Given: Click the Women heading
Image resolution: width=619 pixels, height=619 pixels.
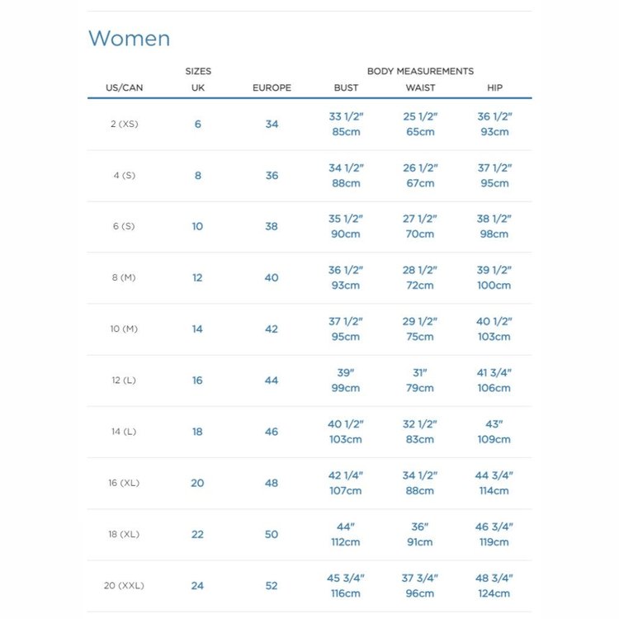Looking at the screenshot, I should (x=129, y=39).
